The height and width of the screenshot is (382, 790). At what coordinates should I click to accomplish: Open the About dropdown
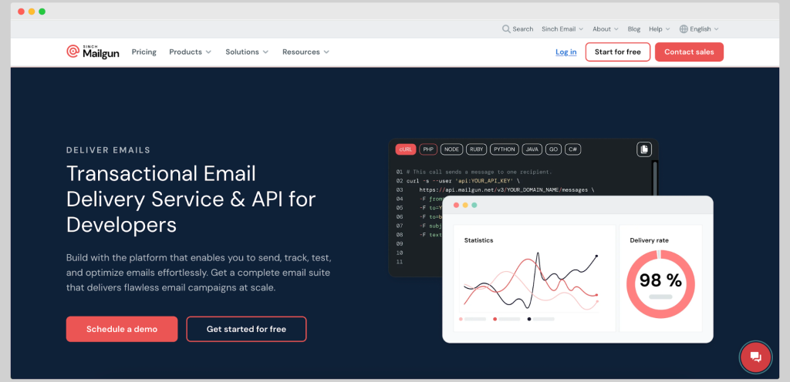pyautogui.click(x=605, y=29)
